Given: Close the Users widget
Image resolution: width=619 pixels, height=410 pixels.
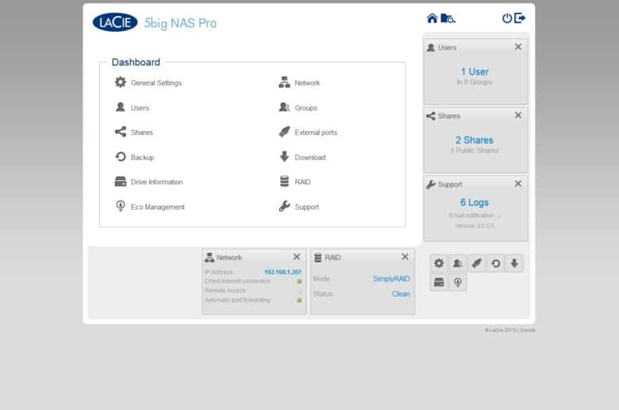Looking at the screenshot, I should (x=518, y=47).
